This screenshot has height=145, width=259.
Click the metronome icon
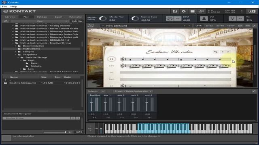(204, 19)
